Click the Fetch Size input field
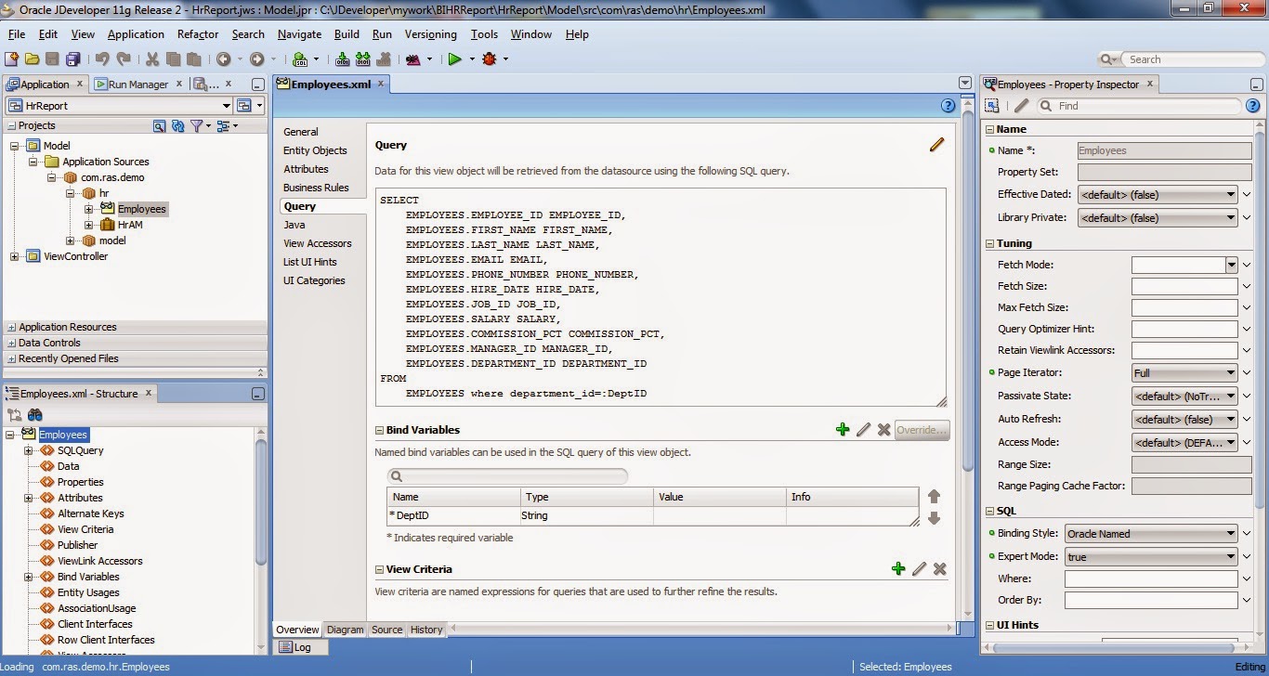 (x=1184, y=286)
